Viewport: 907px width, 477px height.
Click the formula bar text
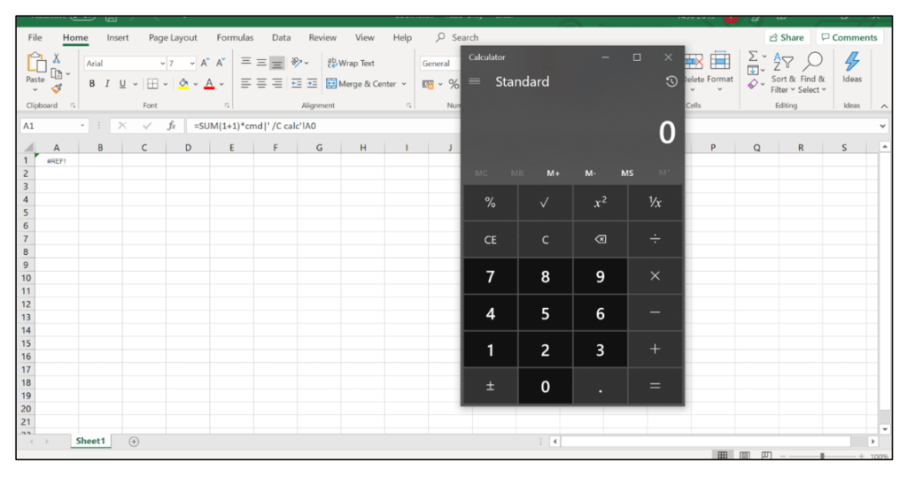[x=254, y=126]
